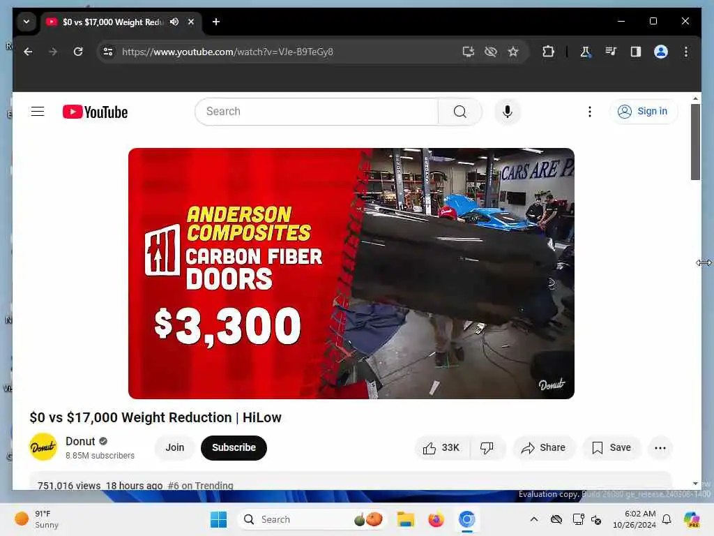Viewport: 714px width, 536px height.
Task: Click the install app icon in address bar
Action: [468, 52]
